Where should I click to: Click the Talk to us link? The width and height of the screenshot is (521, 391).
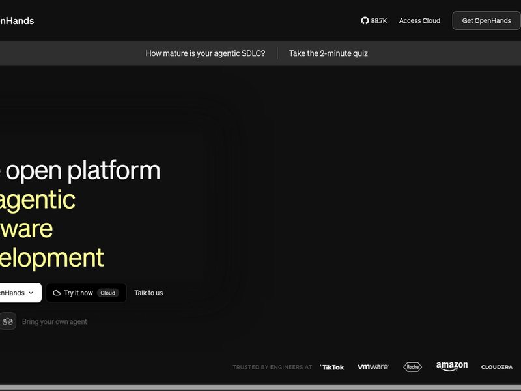(148, 293)
